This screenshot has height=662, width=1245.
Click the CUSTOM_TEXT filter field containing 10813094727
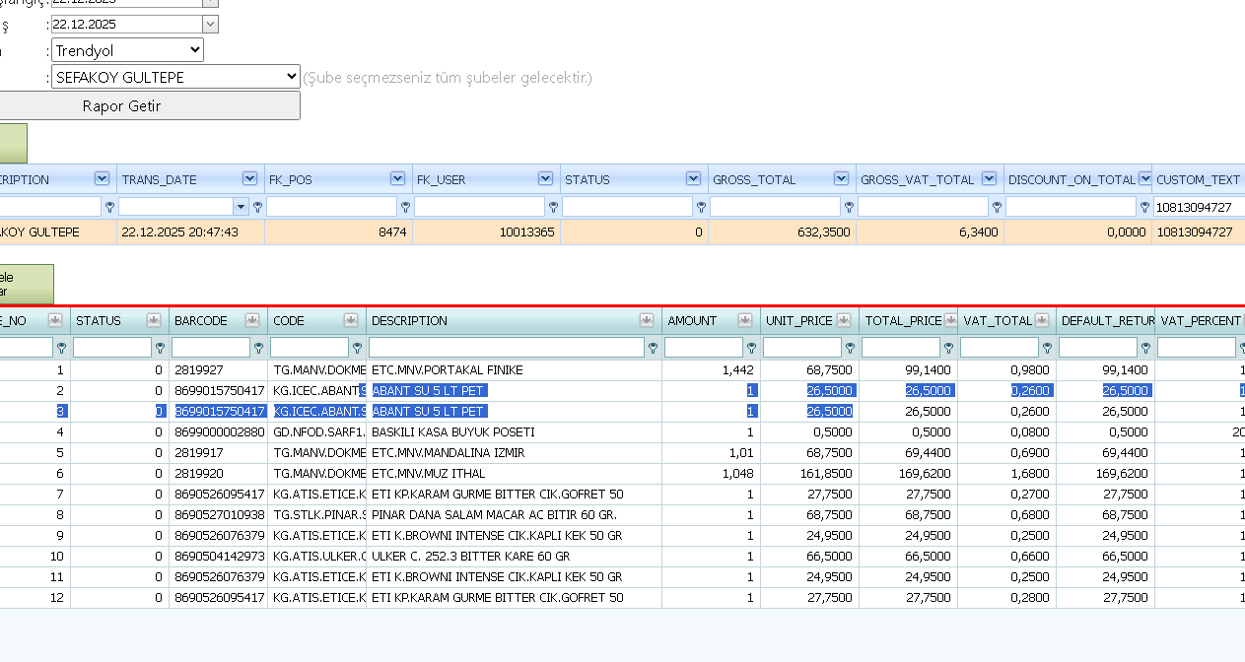click(1200, 207)
